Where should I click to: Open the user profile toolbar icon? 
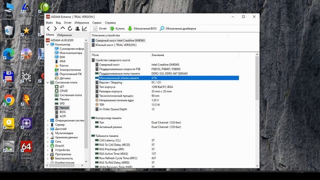coord(77,28)
